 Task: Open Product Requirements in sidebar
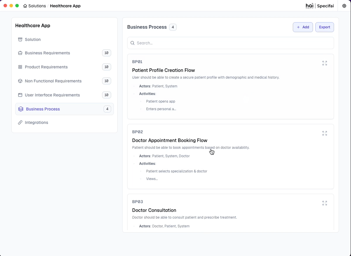(x=64, y=67)
